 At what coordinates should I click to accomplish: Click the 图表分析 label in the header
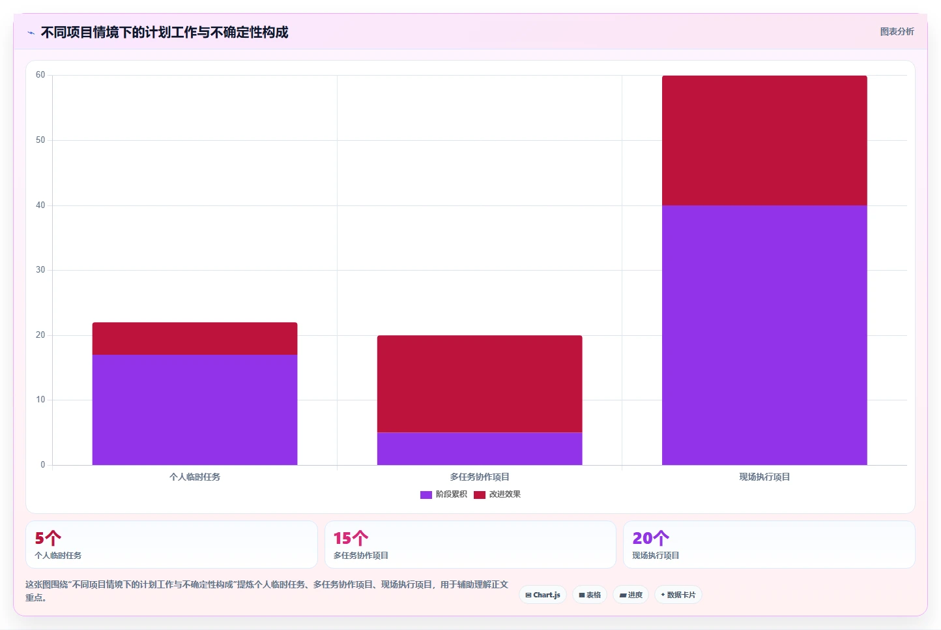897,31
